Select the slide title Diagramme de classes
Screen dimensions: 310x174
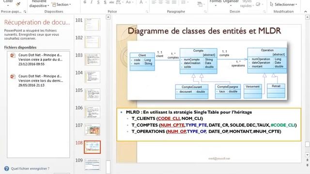(x=204, y=31)
